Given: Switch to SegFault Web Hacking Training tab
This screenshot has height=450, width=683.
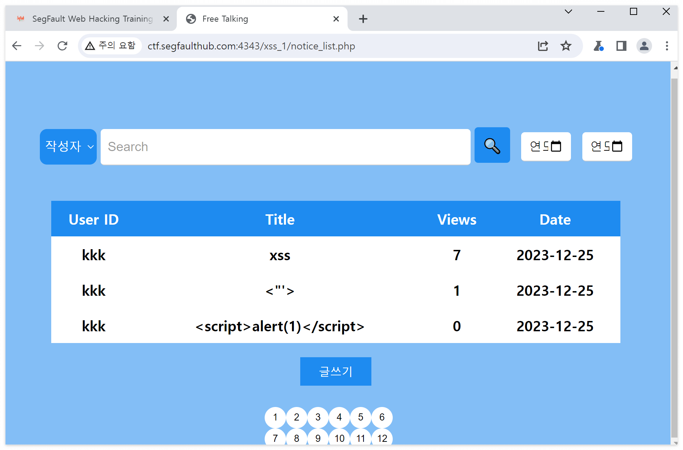Looking at the screenshot, I should coord(91,19).
